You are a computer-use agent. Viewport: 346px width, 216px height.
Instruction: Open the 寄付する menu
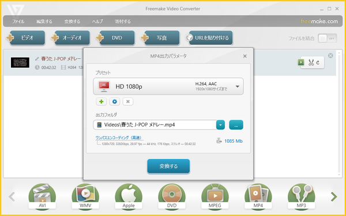tap(123, 21)
